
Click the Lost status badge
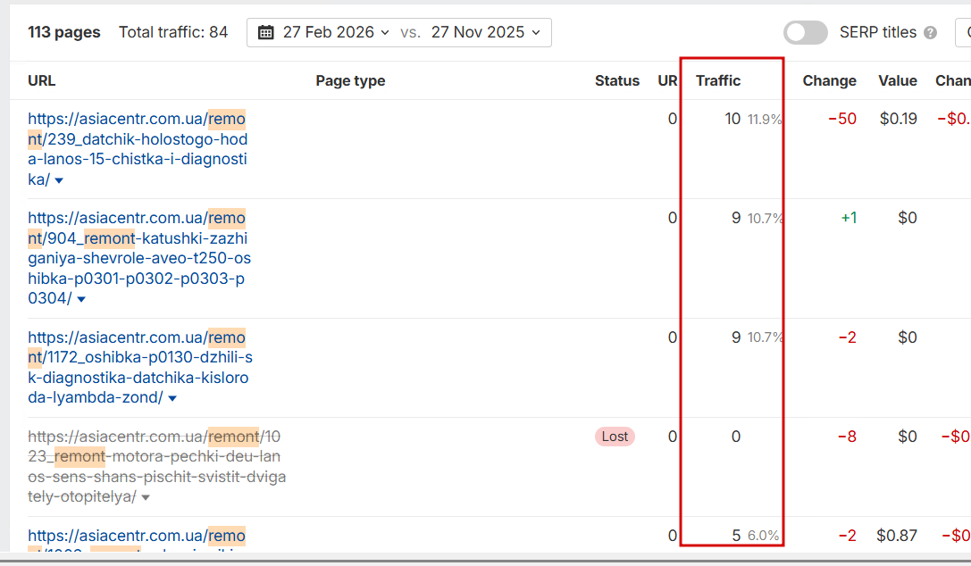coord(615,437)
